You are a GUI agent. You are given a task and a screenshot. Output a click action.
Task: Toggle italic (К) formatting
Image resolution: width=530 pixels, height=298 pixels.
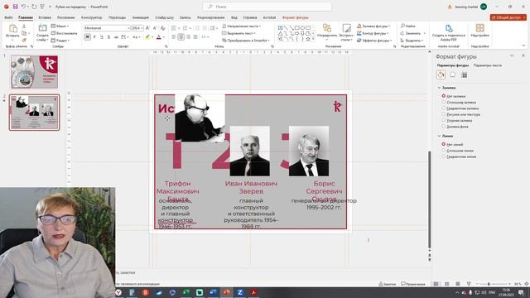click(x=94, y=36)
